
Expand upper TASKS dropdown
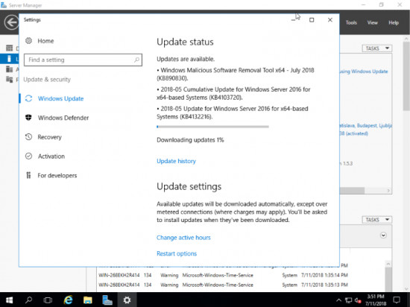pos(376,48)
